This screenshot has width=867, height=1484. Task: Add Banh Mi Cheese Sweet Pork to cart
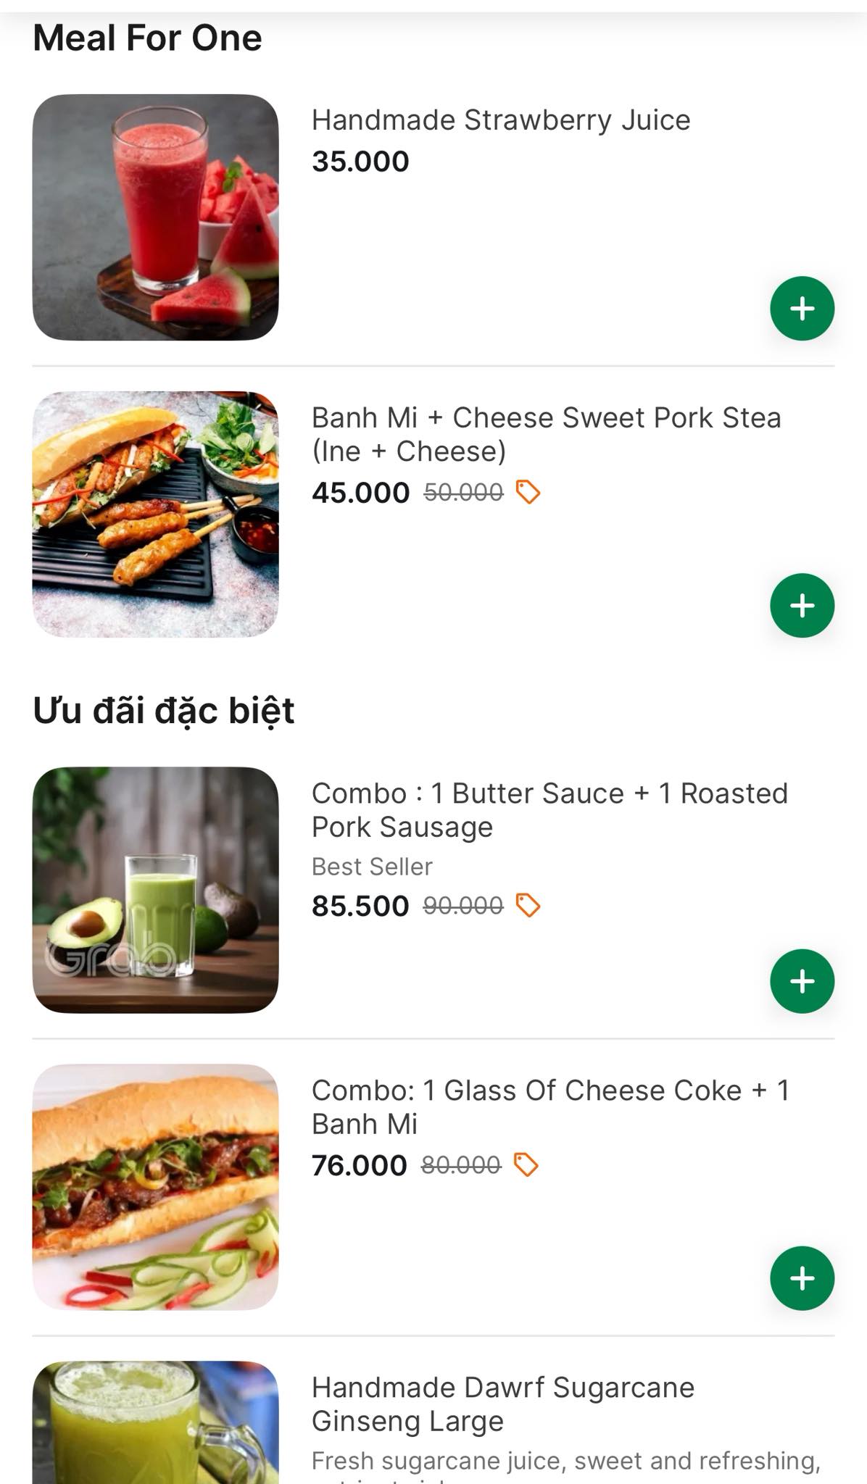click(x=802, y=606)
